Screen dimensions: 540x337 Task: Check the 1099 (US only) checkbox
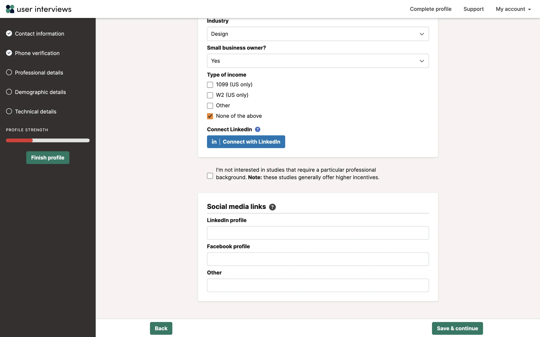tap(210, 85)
